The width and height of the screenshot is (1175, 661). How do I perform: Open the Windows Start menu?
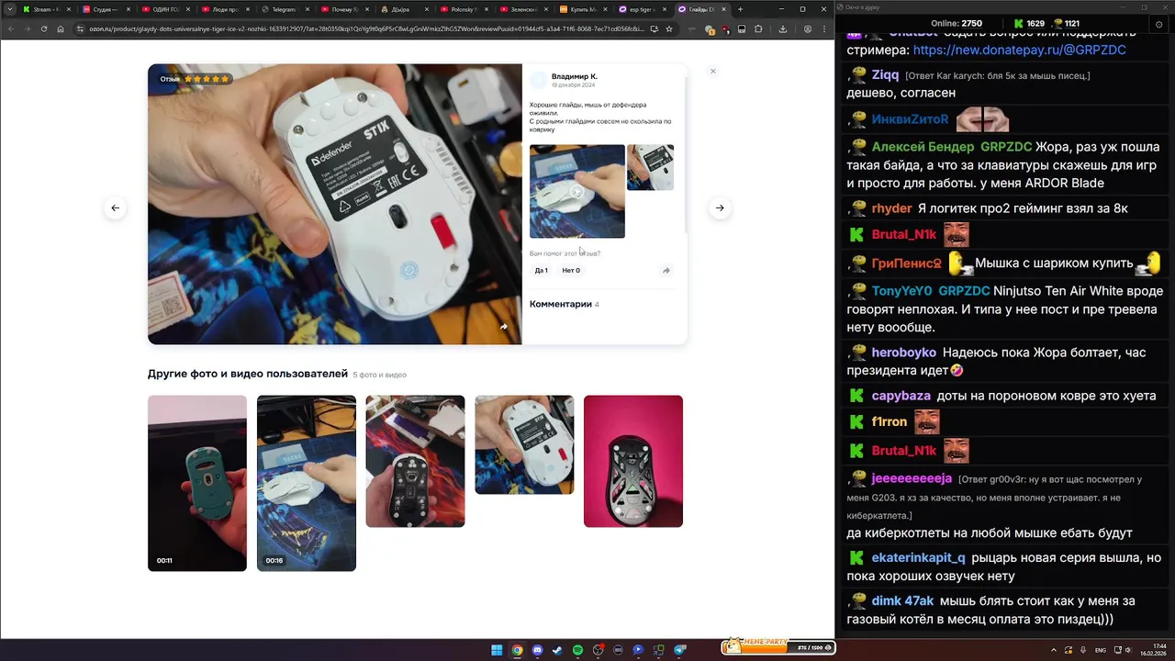point(497,650)
